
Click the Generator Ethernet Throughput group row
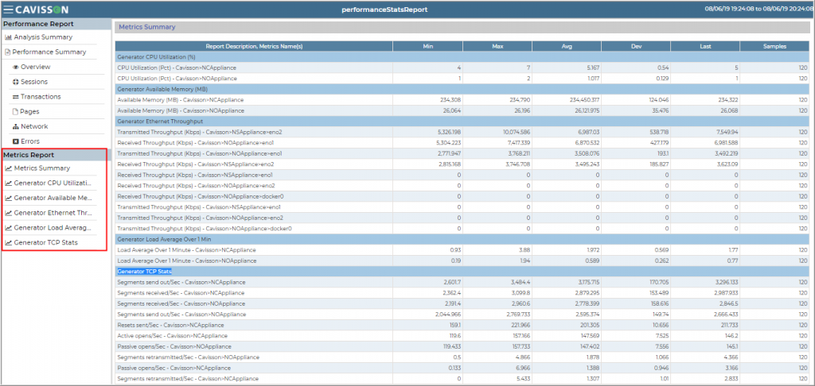[462, 121]
